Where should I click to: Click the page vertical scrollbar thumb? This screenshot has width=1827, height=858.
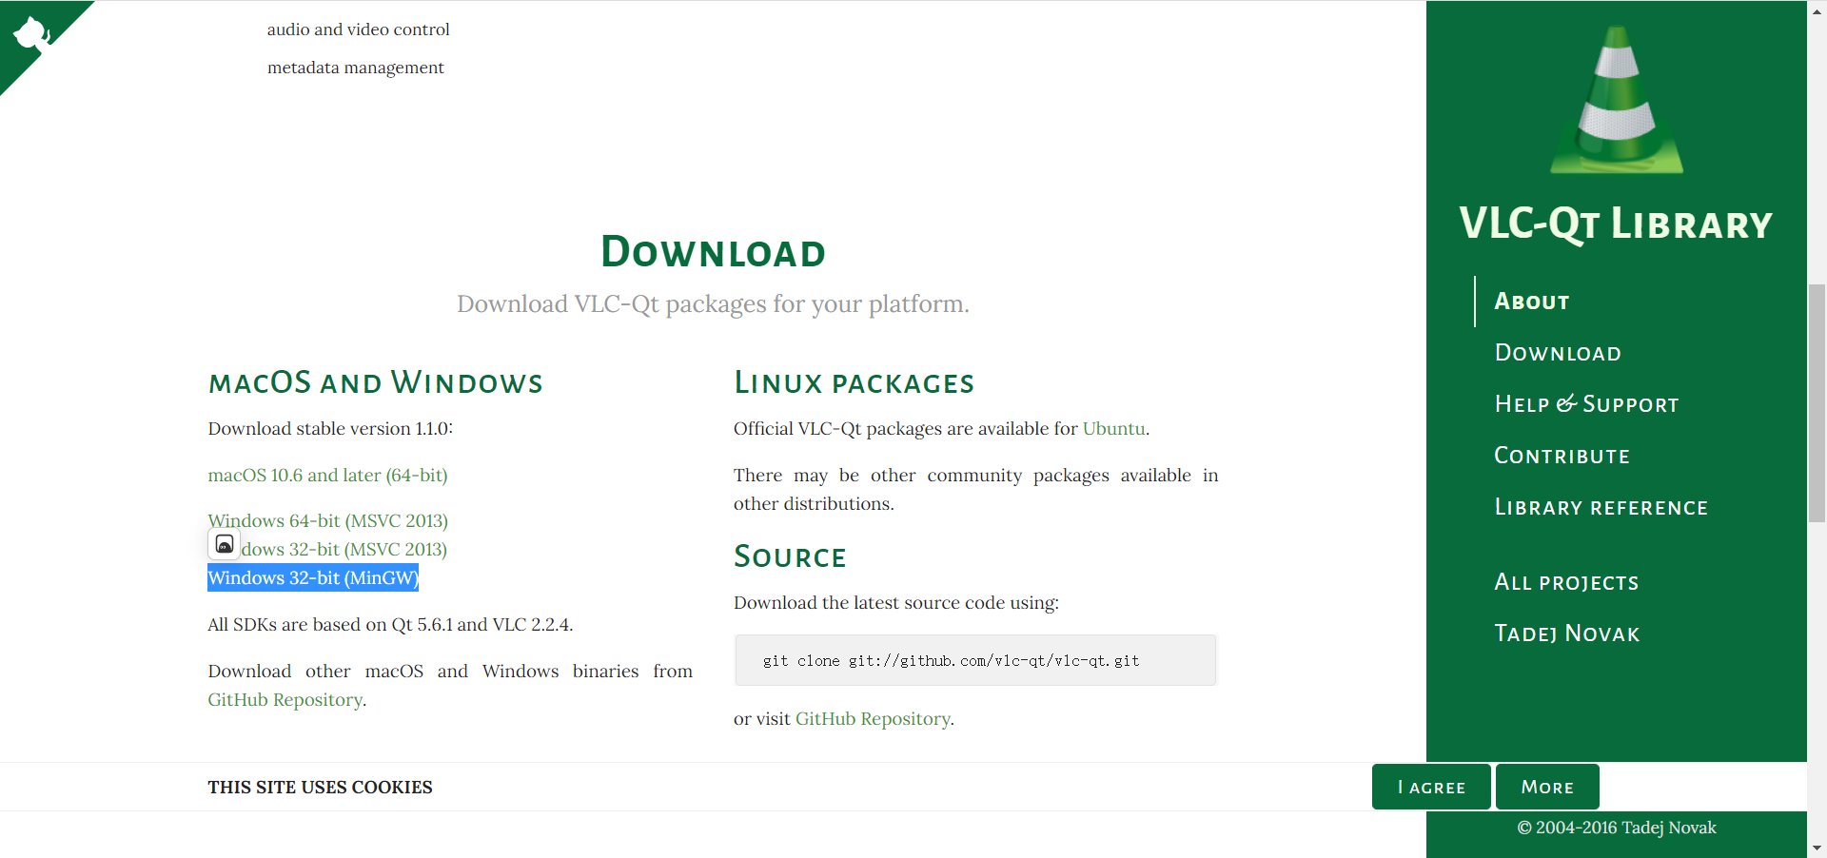[x=1817, y=403]
